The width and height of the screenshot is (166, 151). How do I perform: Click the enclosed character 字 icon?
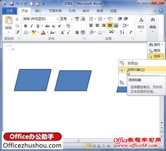pyautogui.click(x=83, y=32)
